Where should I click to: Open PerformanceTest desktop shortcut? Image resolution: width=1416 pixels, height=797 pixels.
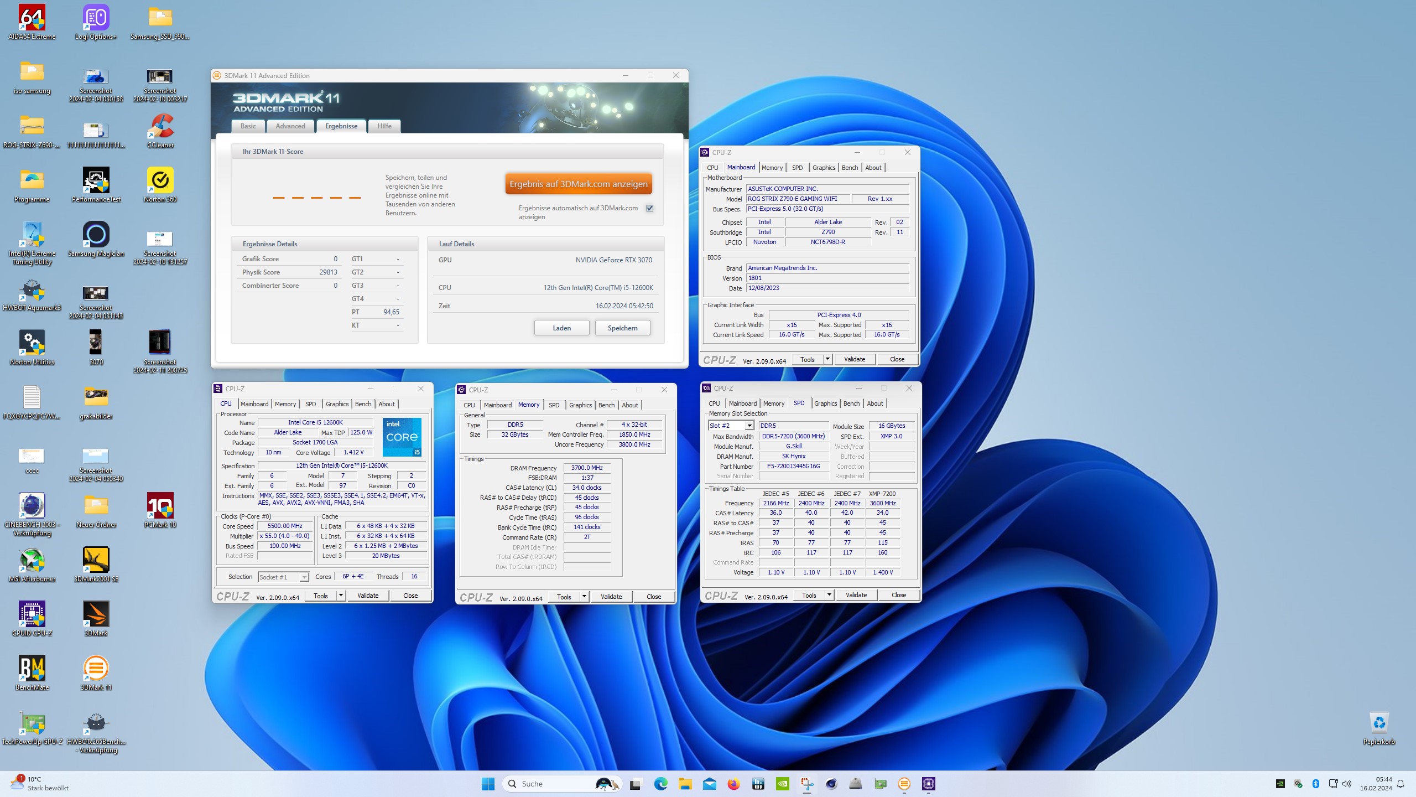tap(96, 185)
